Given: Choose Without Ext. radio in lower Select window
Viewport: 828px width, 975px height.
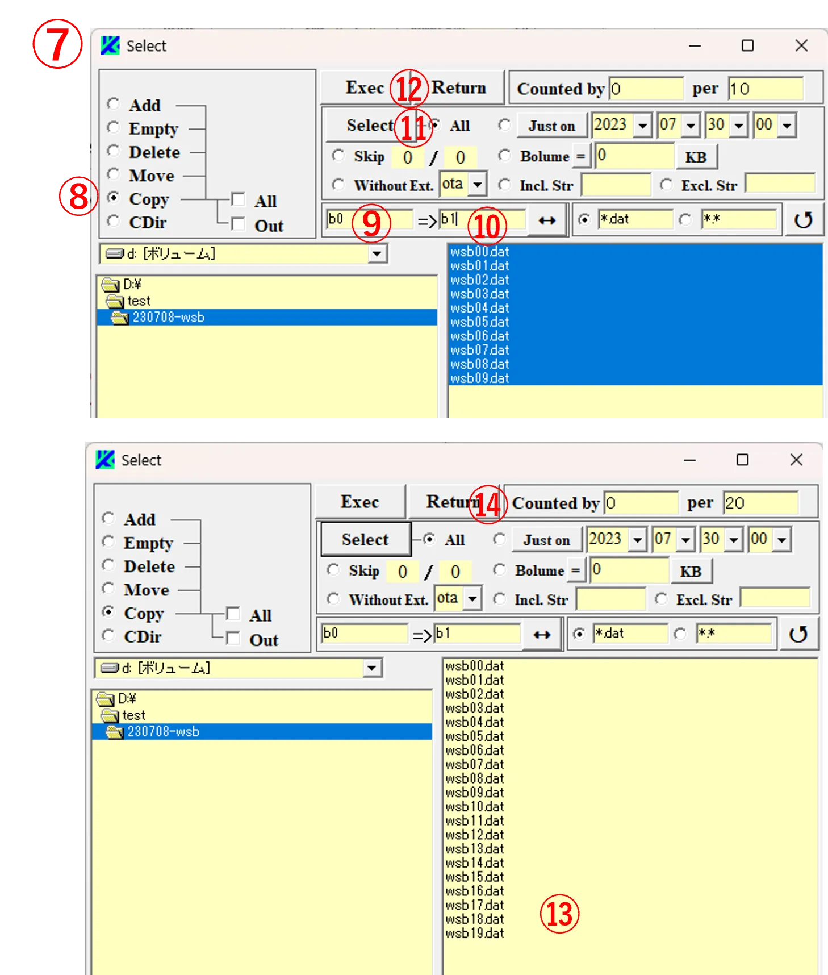Looking at the screenshot, I should coord(333,599).
